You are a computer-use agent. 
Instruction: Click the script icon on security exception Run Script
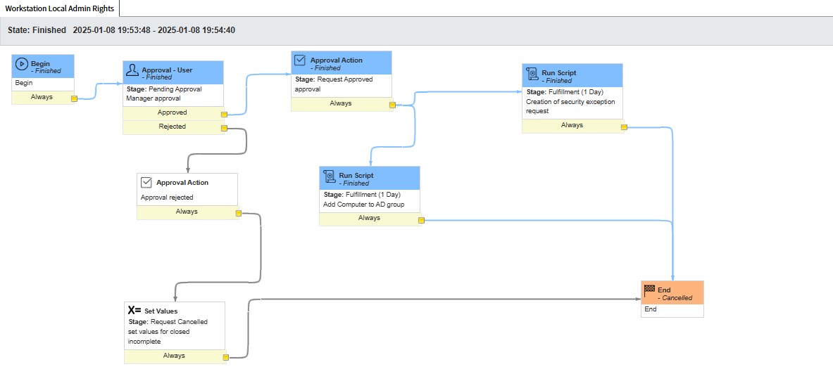(532, 74)
